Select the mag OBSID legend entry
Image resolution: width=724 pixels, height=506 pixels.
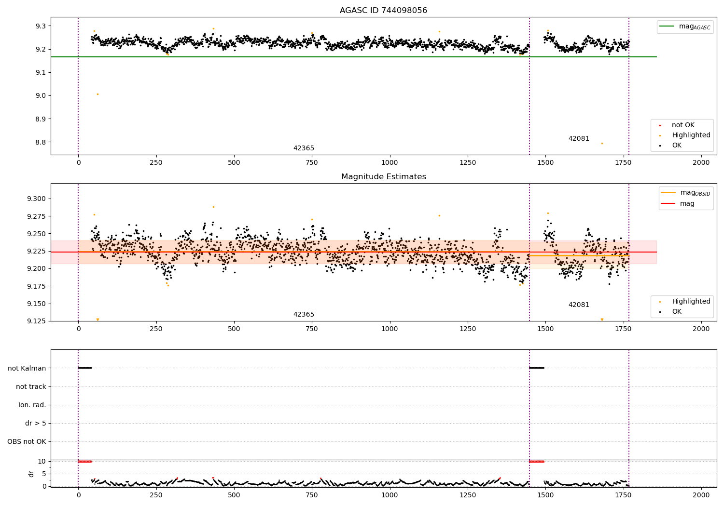click(686, 193)
